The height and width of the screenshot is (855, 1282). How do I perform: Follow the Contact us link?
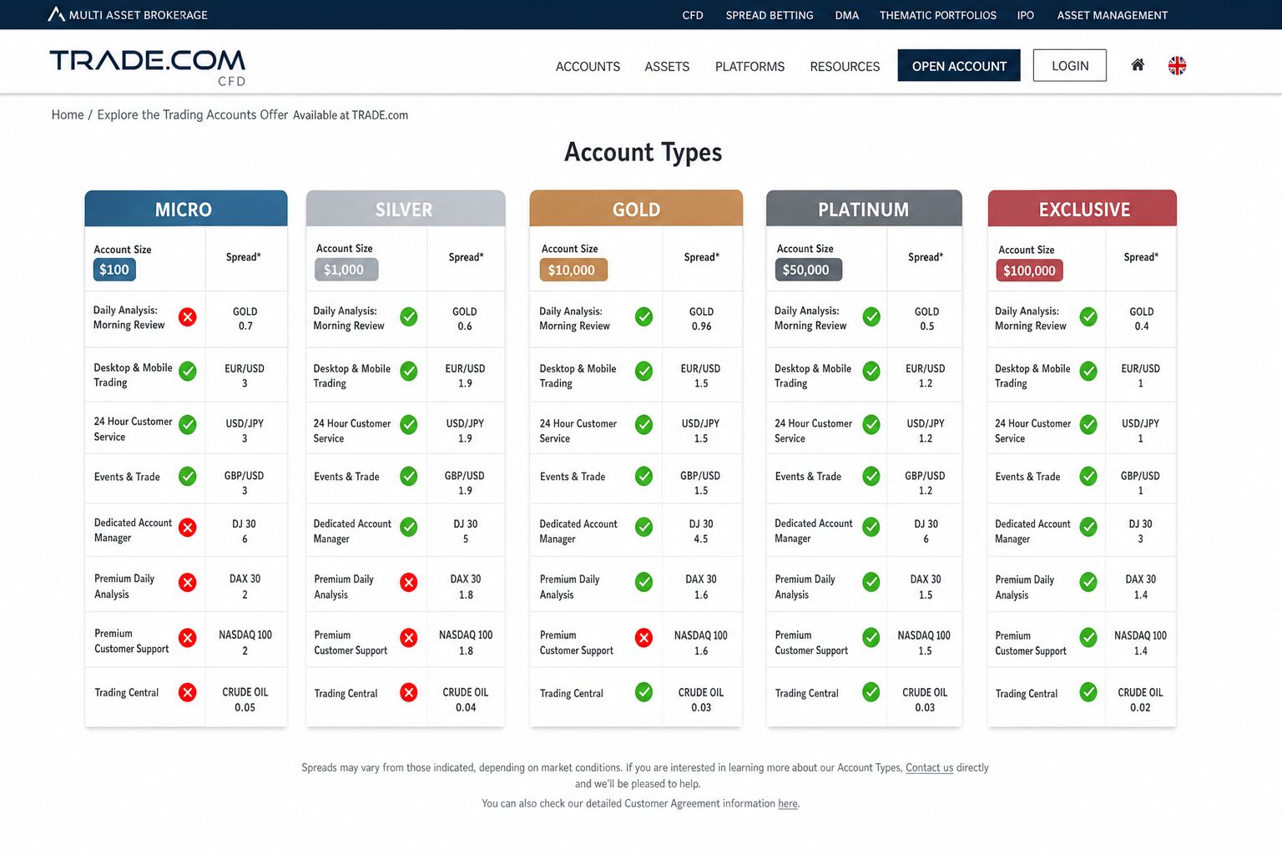coord(929,767)
